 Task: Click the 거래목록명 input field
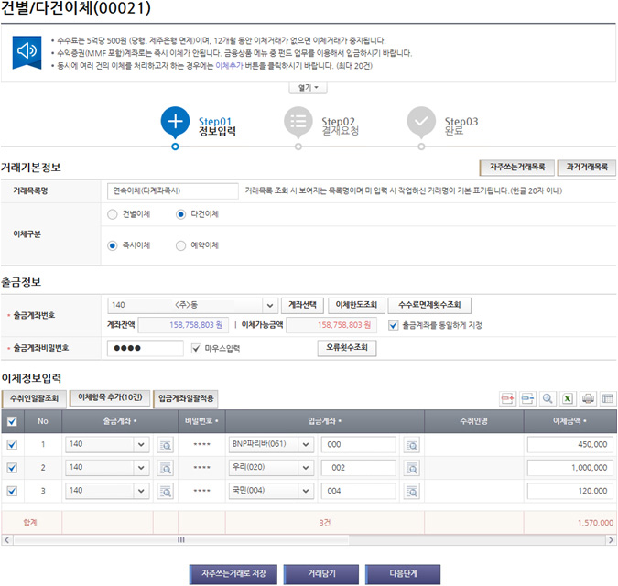tap(173, 191)
